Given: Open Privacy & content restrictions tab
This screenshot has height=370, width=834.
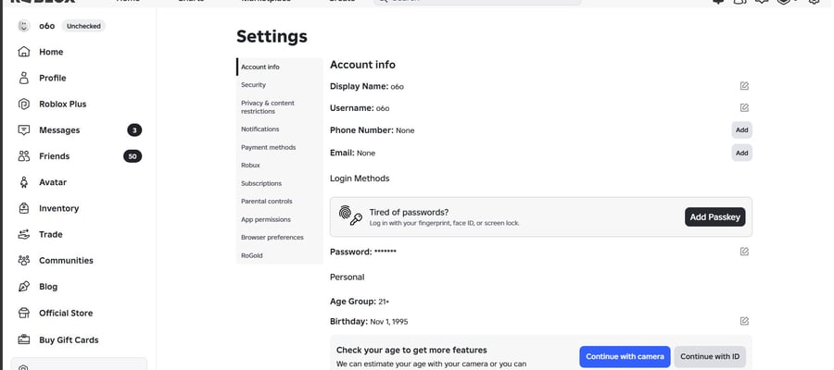Looking at the screenshot, I should [x=268, y=107].
